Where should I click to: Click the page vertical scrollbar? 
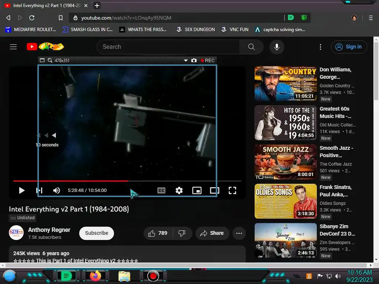pyautogui.click(x=376, y=71)
